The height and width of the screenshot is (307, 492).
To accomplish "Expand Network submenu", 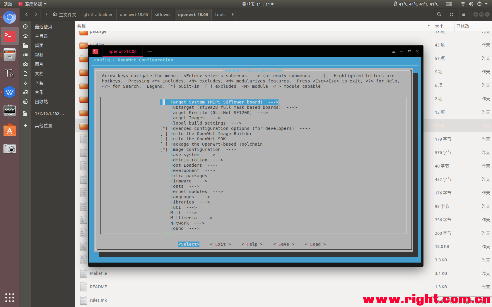I will 187,223.
